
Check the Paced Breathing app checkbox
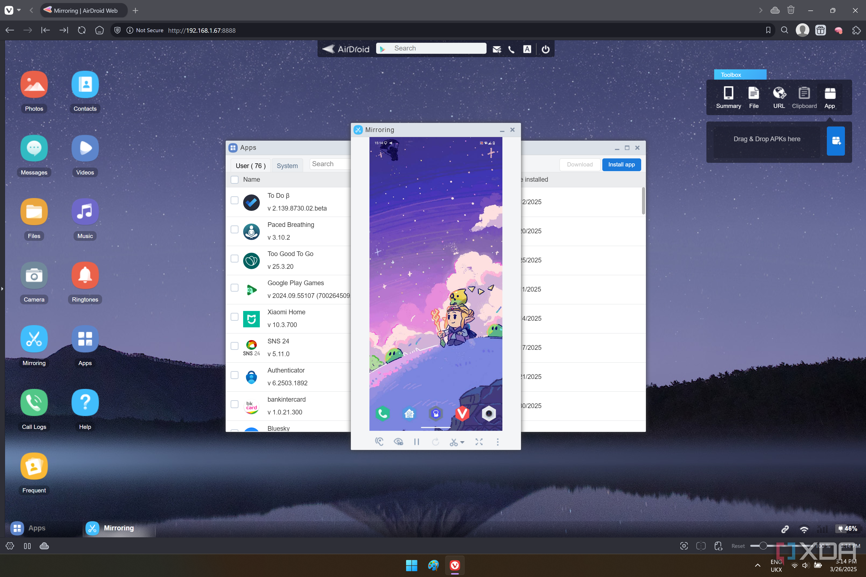coord(235,229)
